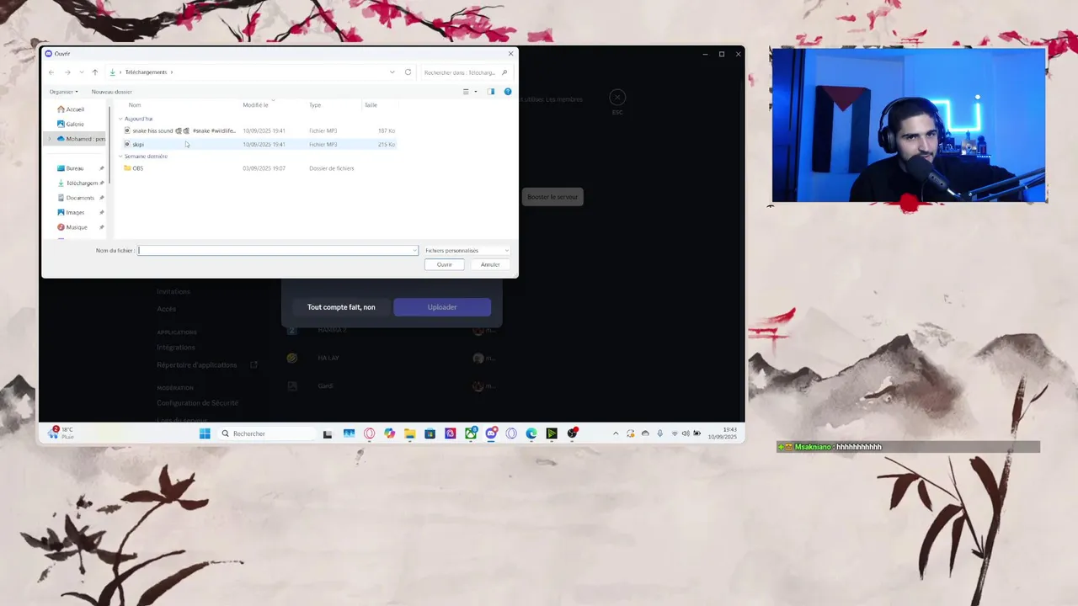Image resolution: width=1078 pixels, height=606 pixels.
Task: Open Invitations in Discord settings
Action: tap(173, 291)
